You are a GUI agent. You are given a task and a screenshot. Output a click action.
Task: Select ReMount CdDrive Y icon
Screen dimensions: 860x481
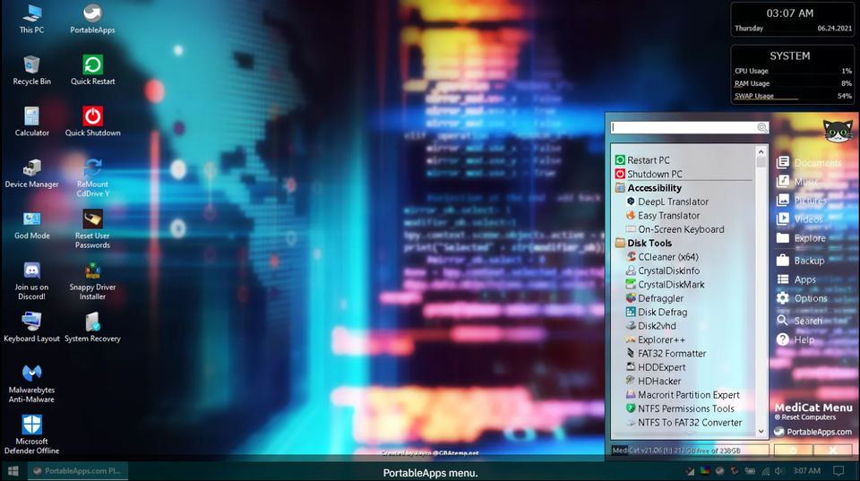tap(92, 178)
